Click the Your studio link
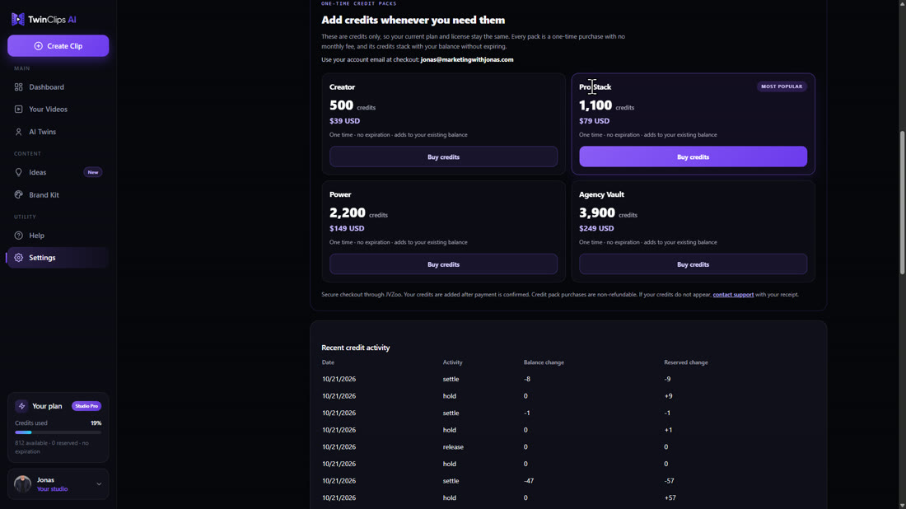The image size is (906, 509). [52, 488]
